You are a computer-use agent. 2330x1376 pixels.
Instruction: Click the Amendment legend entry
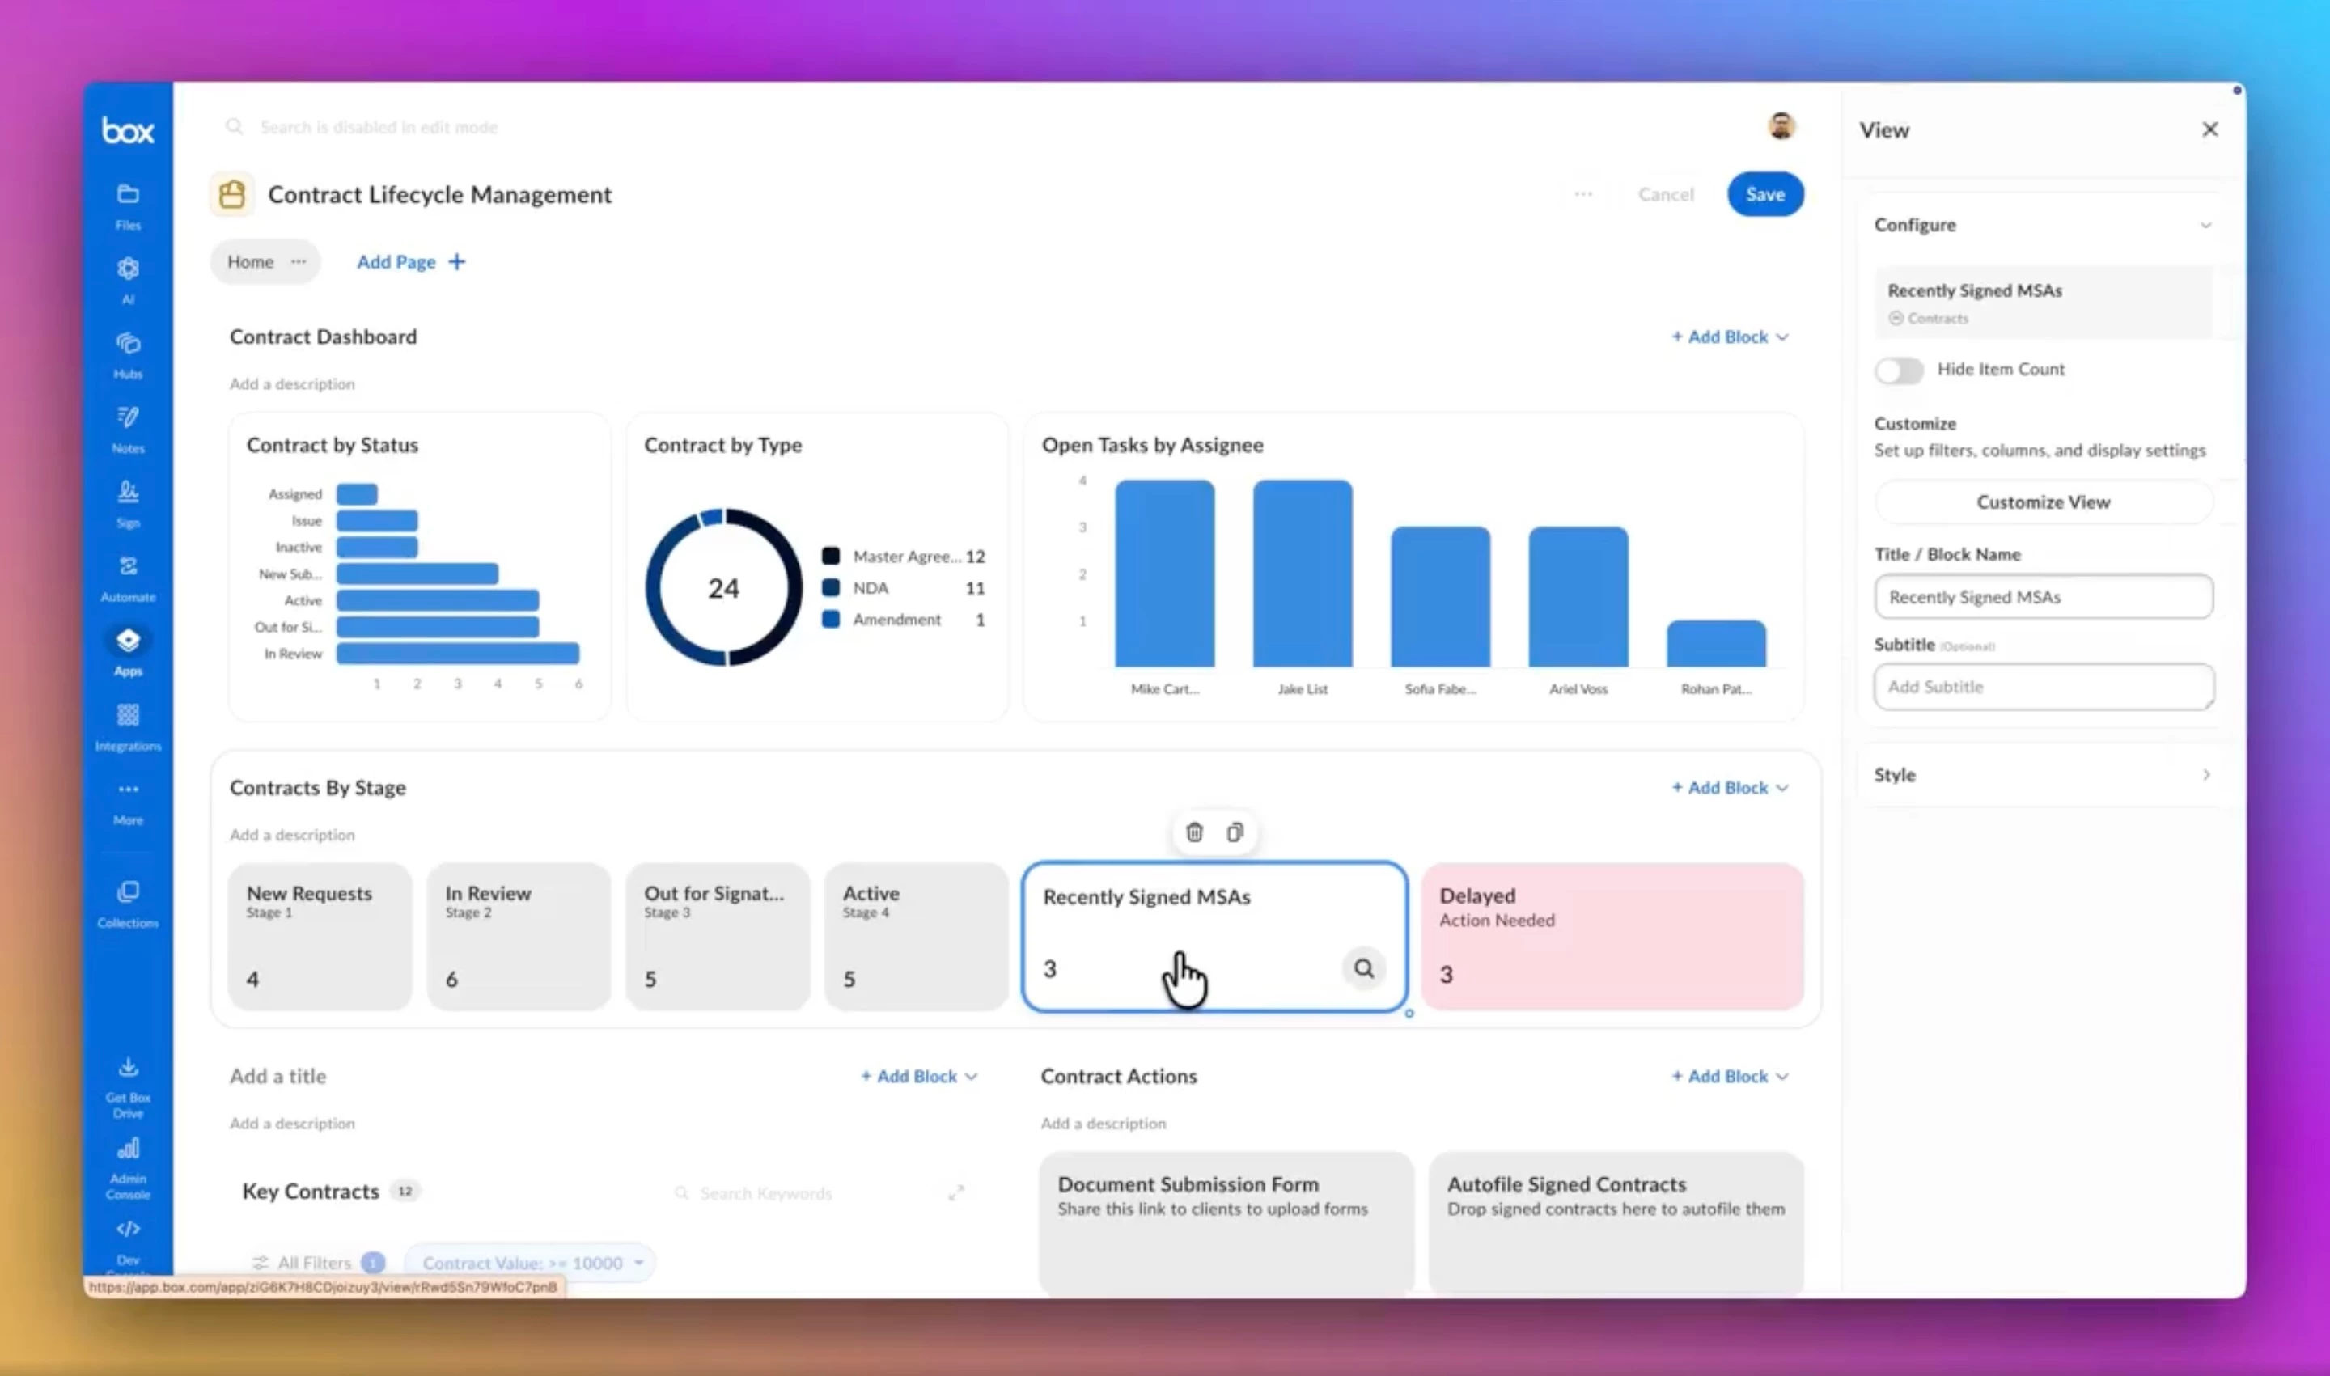click(904, 620)
